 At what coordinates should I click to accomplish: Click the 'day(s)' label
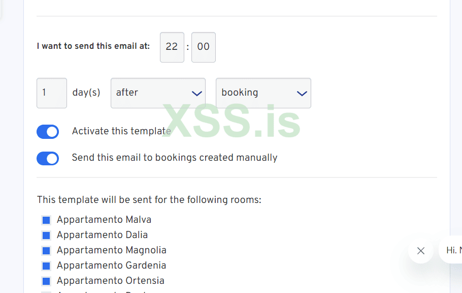point(86,93)
